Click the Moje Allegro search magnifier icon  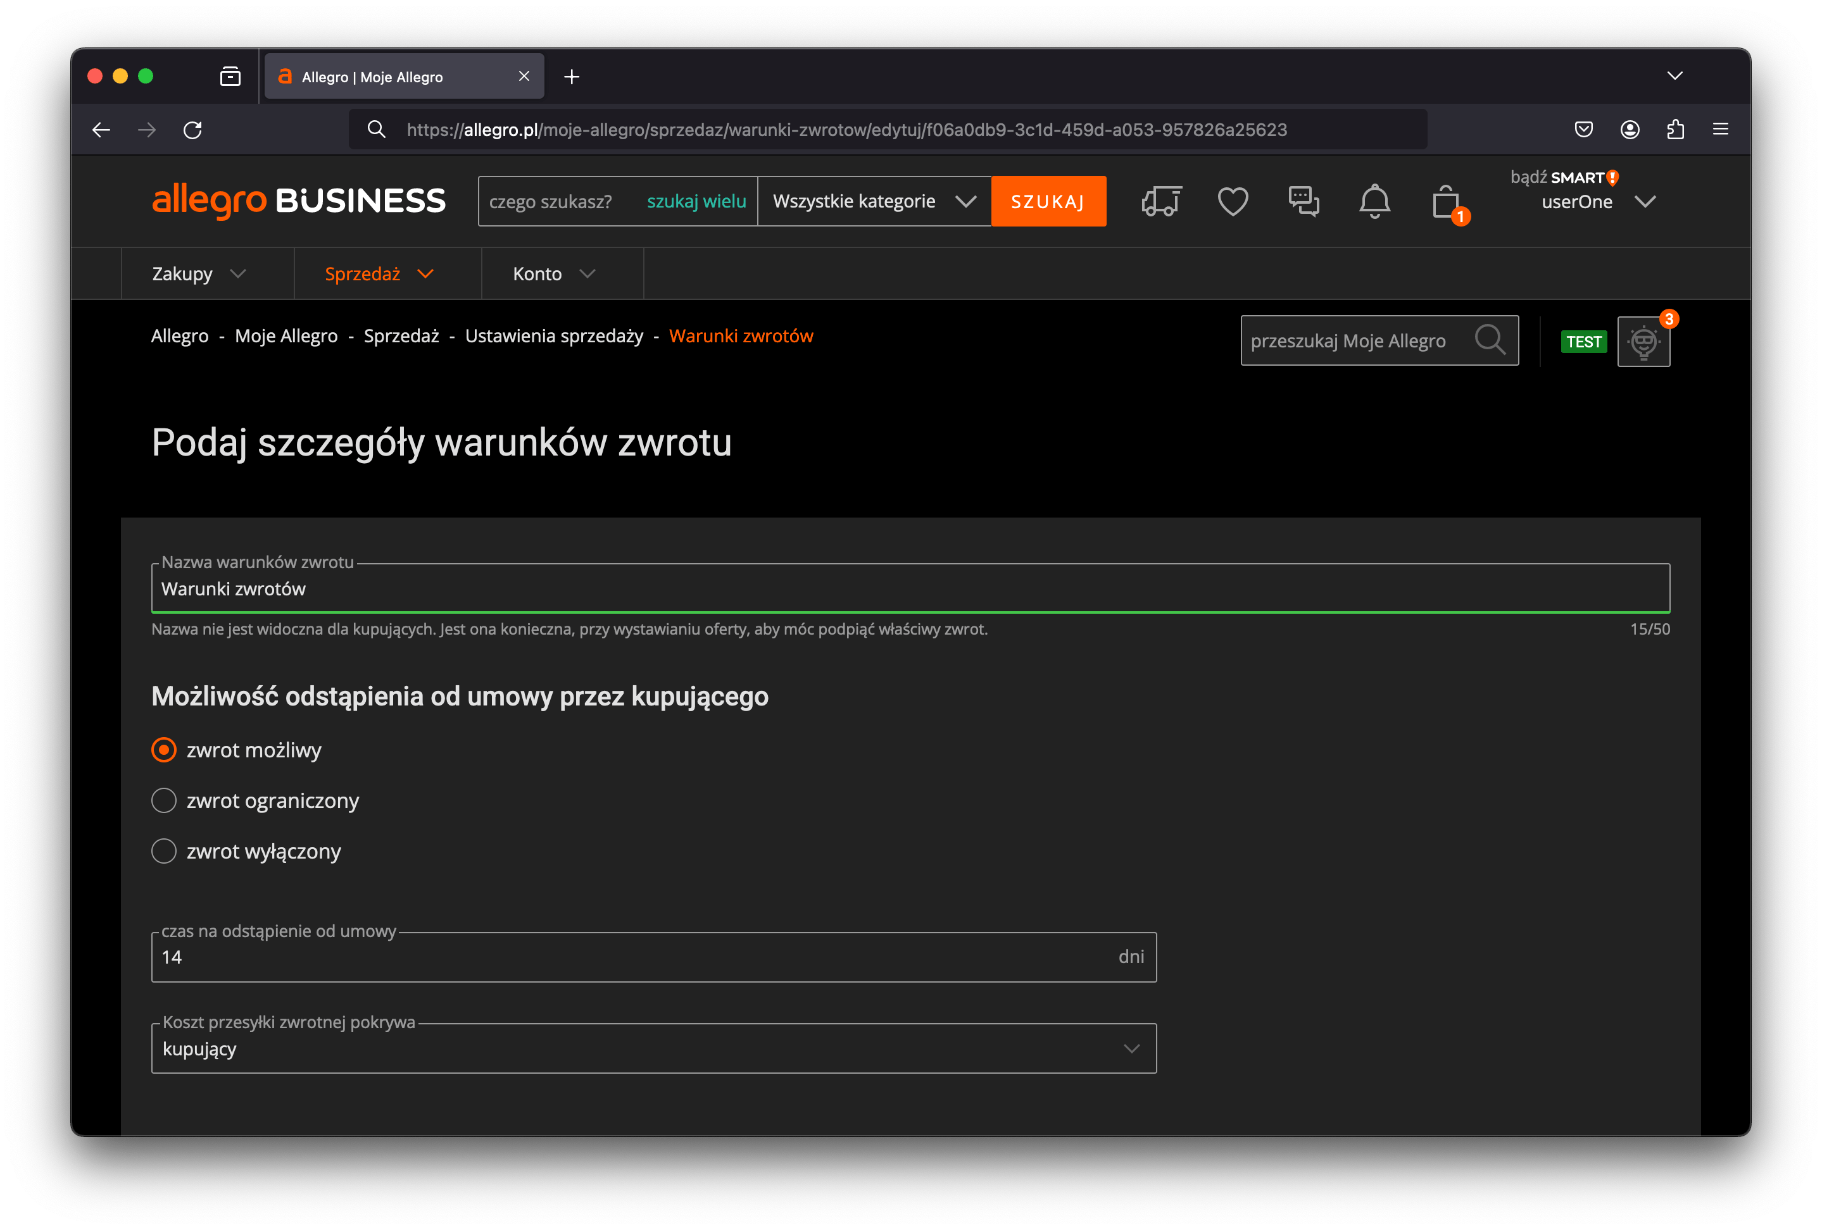point(1490,341)
